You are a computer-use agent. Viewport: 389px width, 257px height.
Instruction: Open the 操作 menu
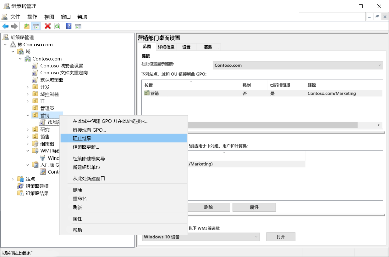[x=32, y=16]
